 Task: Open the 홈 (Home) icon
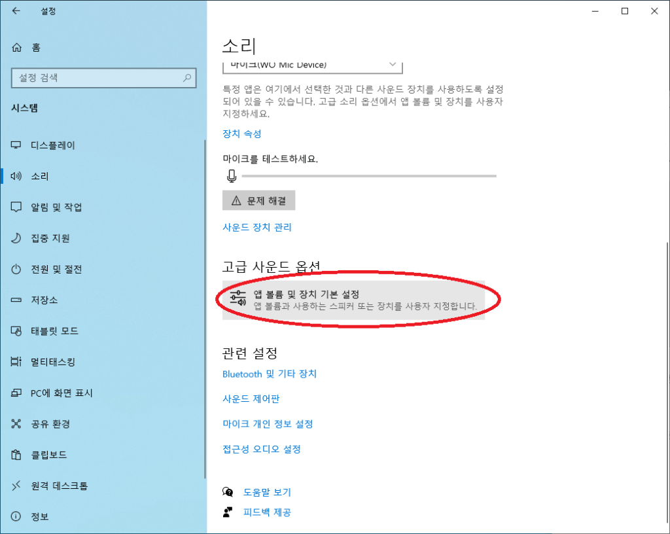(17, 47)
